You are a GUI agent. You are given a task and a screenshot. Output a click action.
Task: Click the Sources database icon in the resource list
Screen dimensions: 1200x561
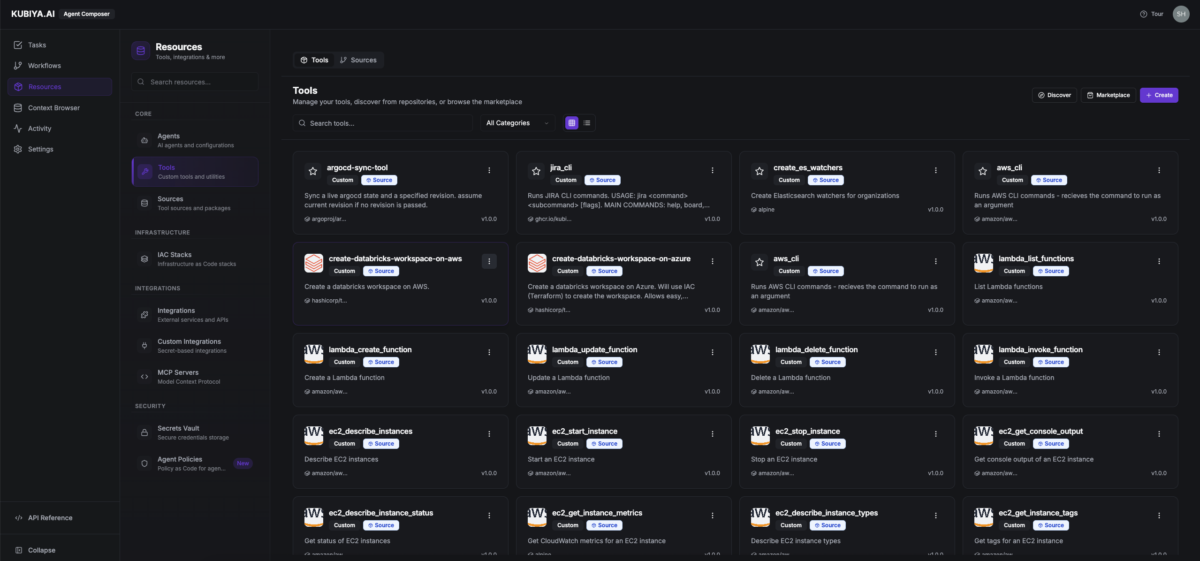point(144,203)
